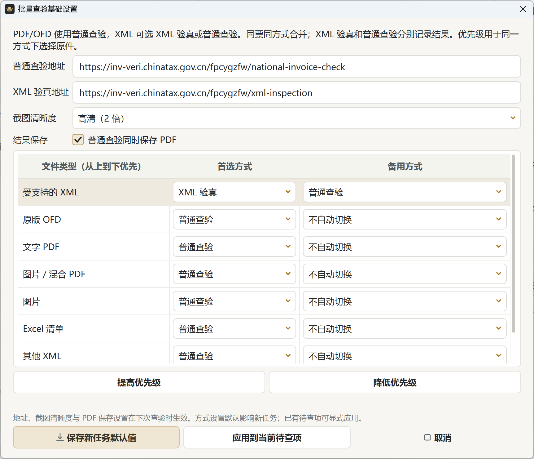The height and width of the screenshot is (459, 534).
Task: Click the 取消 button
Action: coord(438,438)
